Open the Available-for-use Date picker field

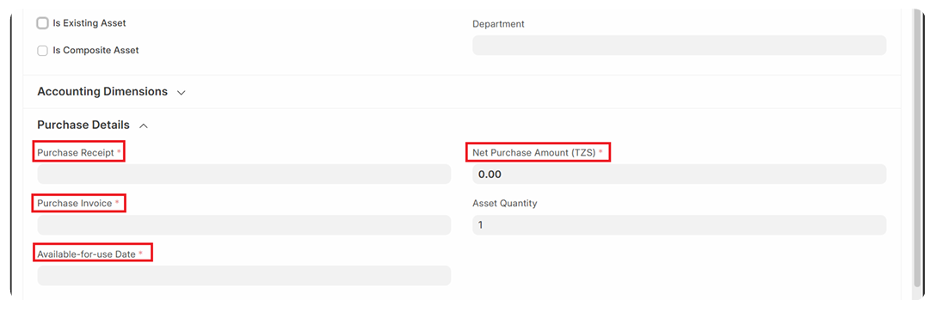pyautogui.click(x=244, y=276)
